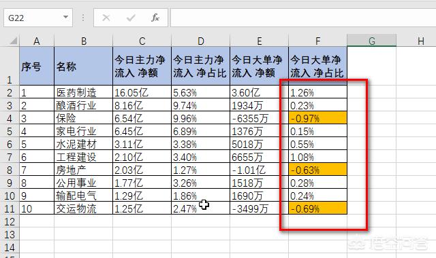Click the cell with 6.89%
The height and width of the screenshot is (258, 436).
(201, 131)
